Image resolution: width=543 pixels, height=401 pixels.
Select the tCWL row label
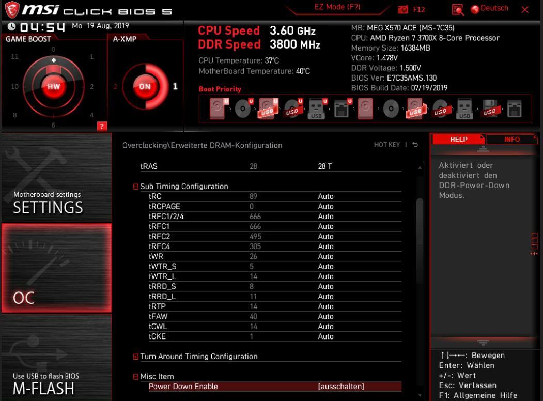(x=158, y=327)
